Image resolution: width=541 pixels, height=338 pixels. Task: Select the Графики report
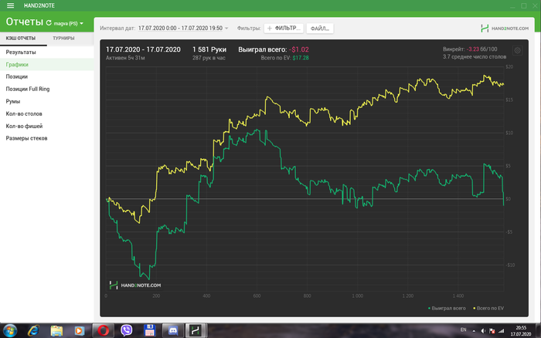coord(47,64)
